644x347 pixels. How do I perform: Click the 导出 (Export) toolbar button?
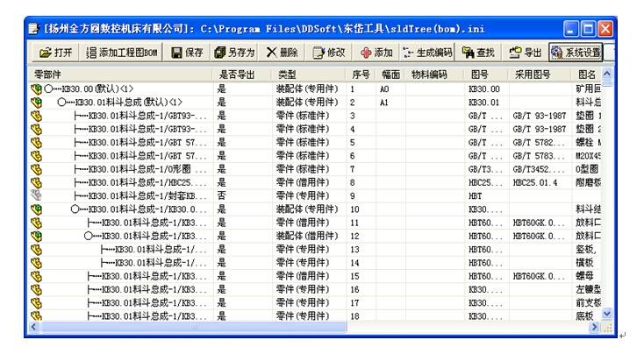tap(526, 53)
